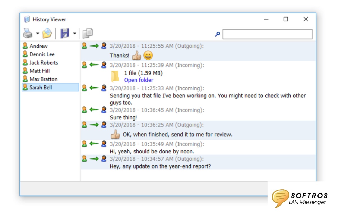Click the magnifier search icon
The image size is (338, 213).
click(x=217, y=34)
